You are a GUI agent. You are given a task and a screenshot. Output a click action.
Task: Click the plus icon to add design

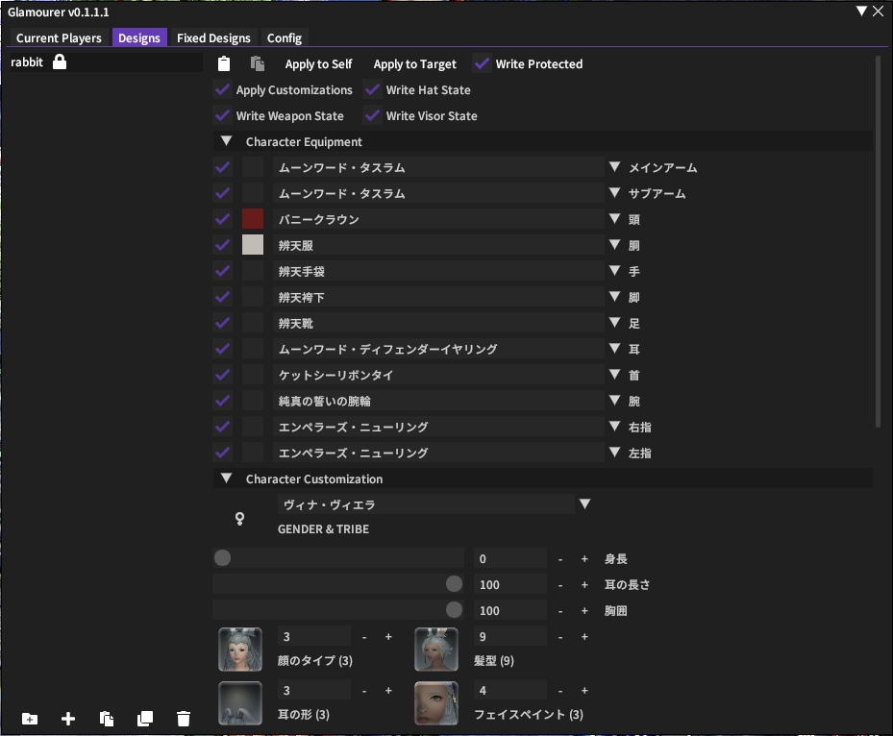[x=68, y=719]
